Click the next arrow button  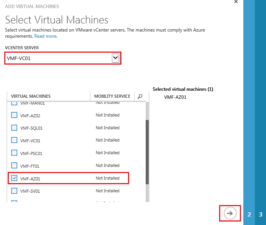point(230,213)
